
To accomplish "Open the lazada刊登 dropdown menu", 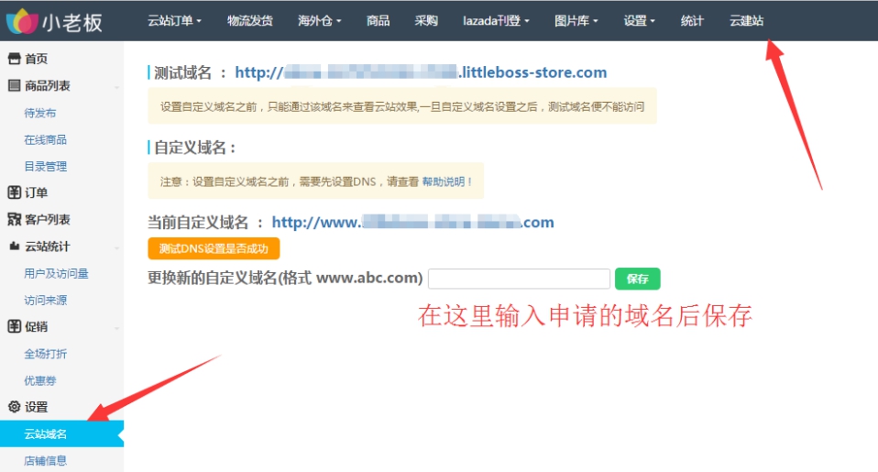I will (496, 21).
